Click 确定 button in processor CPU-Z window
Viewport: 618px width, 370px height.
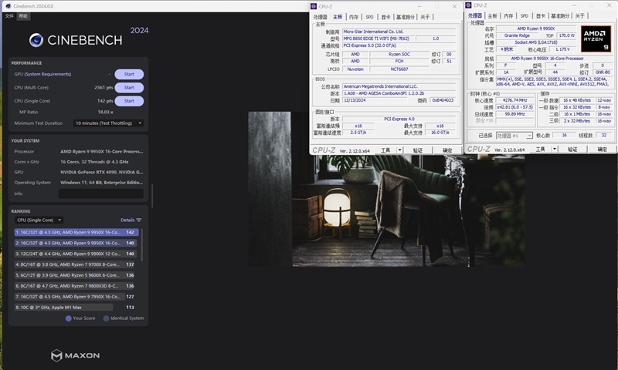click(x=603, y=149)
